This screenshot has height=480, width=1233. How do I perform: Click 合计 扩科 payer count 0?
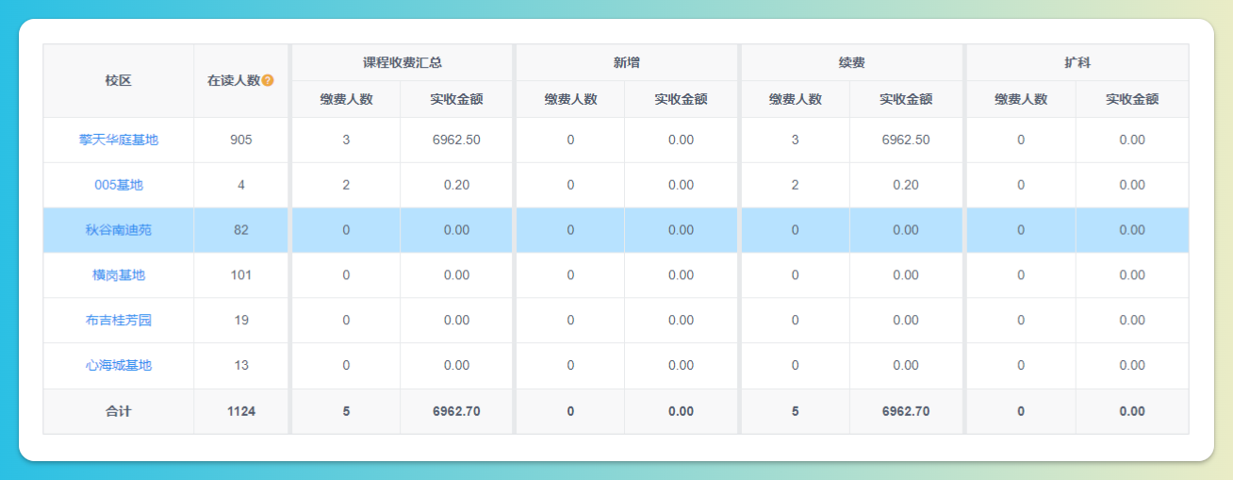pos(1021,411)
